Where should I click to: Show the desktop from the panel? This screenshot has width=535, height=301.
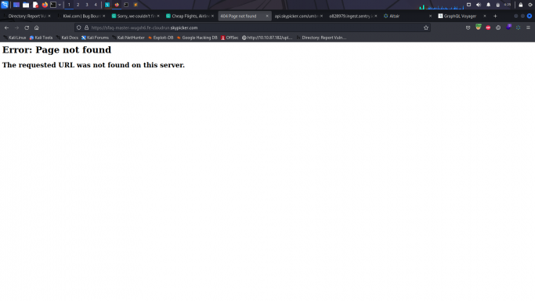(16, 5)
